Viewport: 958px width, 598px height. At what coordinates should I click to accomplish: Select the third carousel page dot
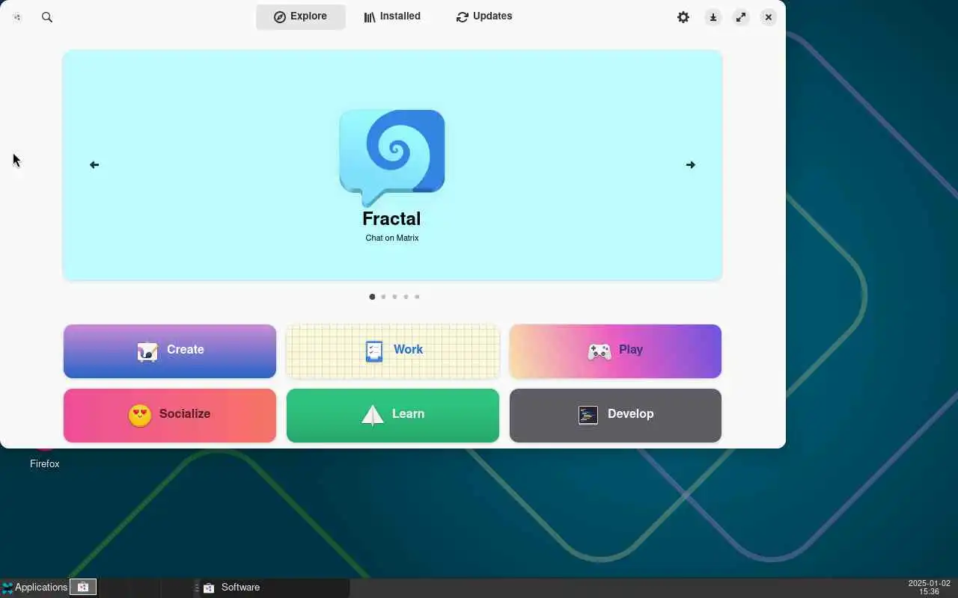click(x=394, y=297)
